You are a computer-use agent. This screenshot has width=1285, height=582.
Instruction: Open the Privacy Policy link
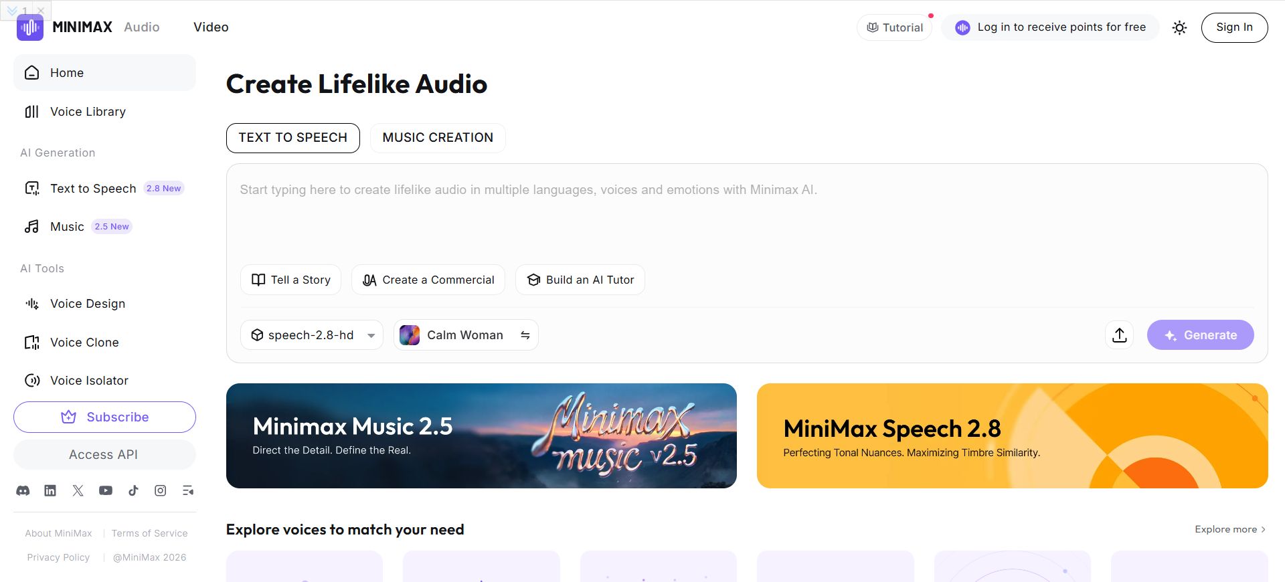click(x=58, y=558)
